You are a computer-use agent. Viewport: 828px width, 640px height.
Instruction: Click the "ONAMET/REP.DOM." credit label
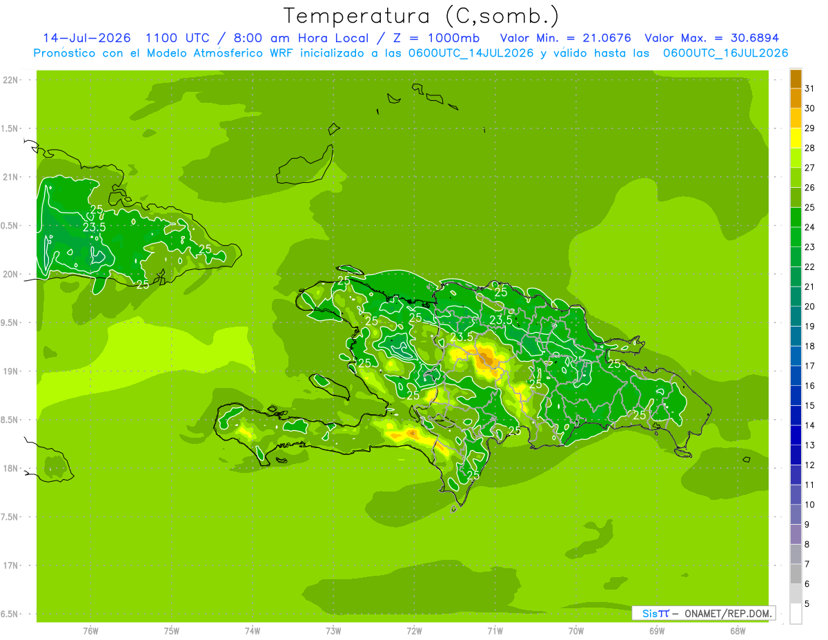728,613
